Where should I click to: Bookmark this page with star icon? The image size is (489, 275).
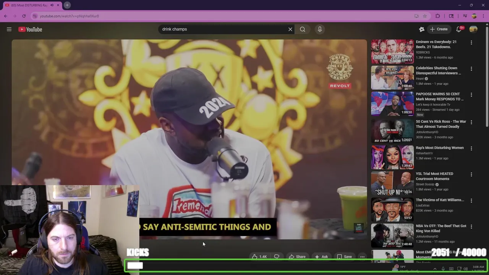click(x=425, y=16)
